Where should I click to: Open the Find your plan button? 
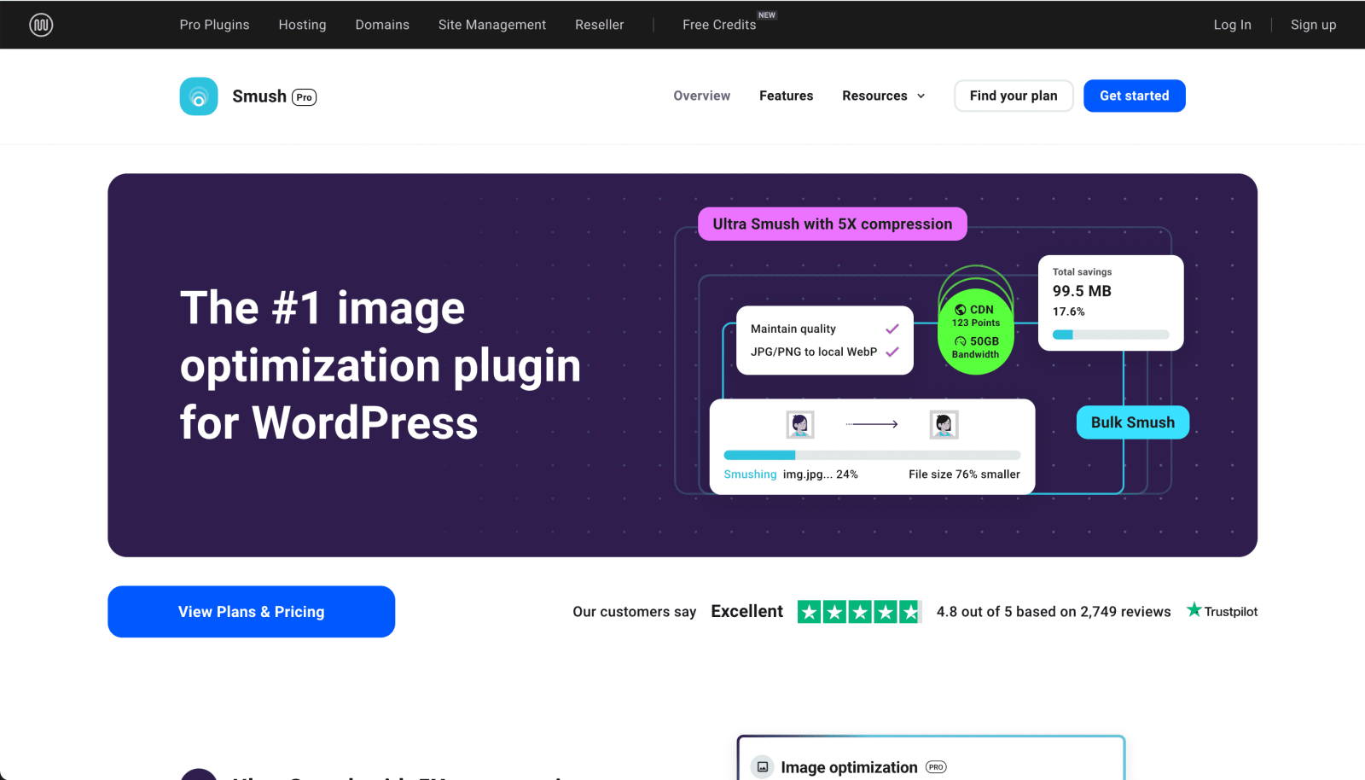(x=1013, y=96)
